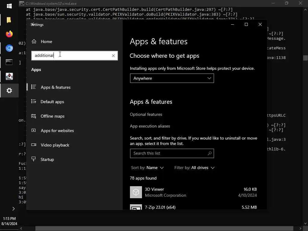Open the photo app icon in taskbar

[9, 76]
